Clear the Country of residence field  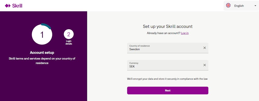click(x=205, y=48)
